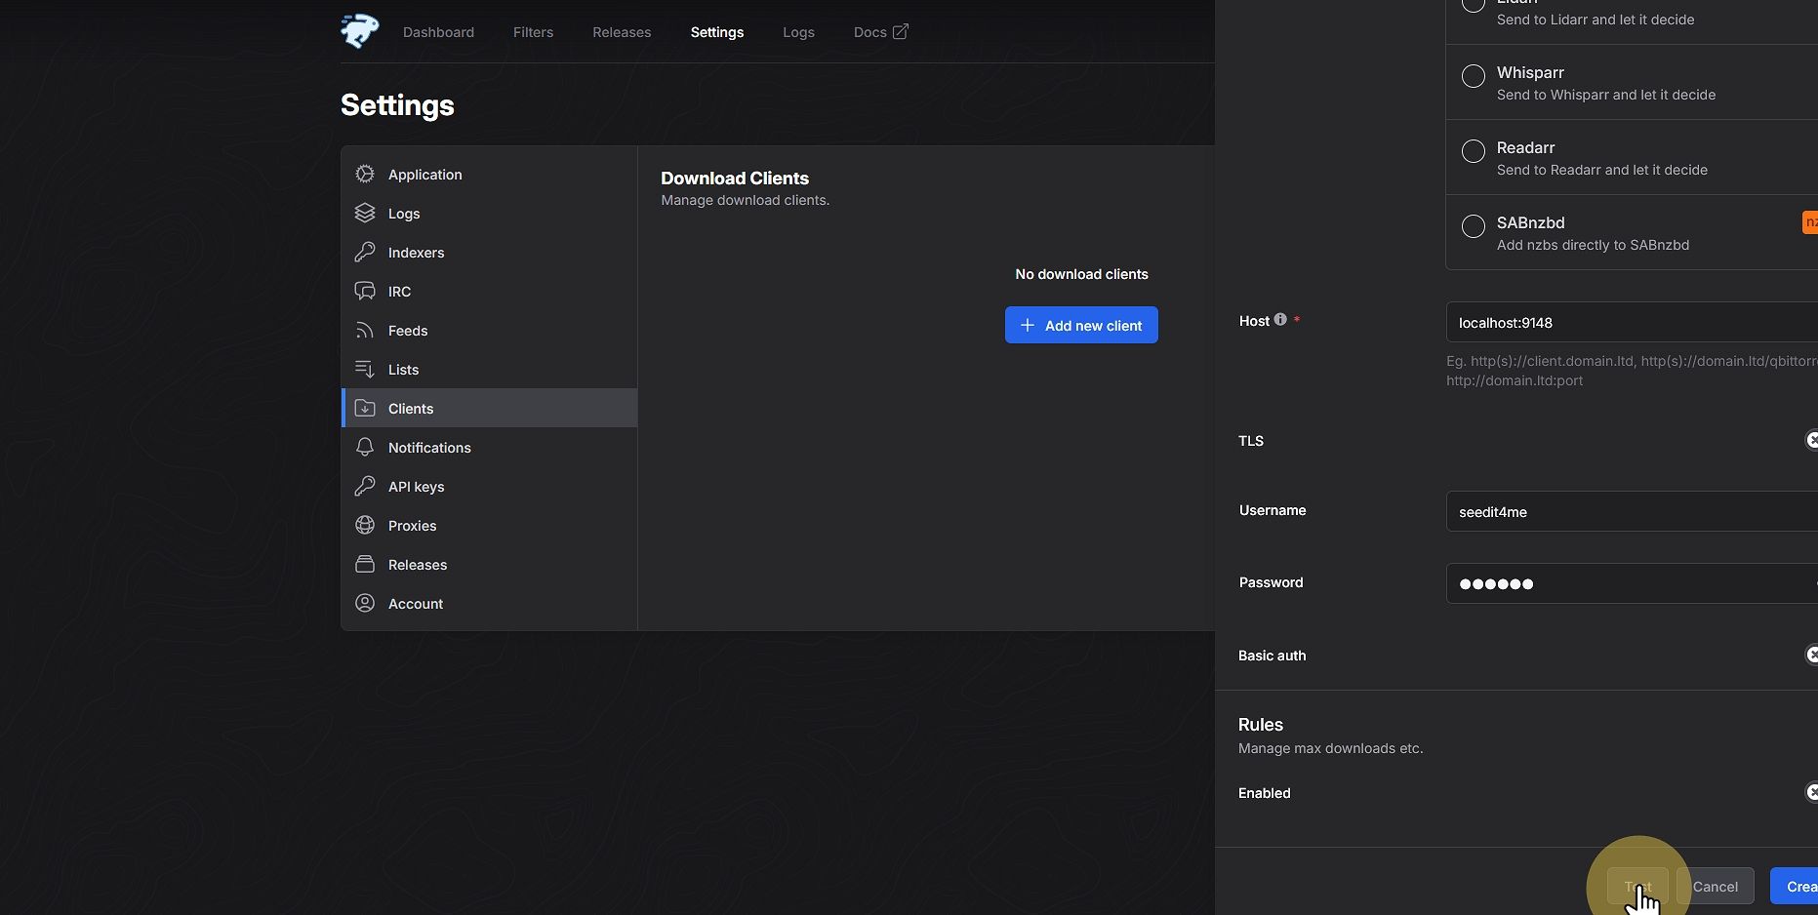This screenshot has height=915, width=1818.
Task: Open Feeds settings section
Action: click(490, 330)
